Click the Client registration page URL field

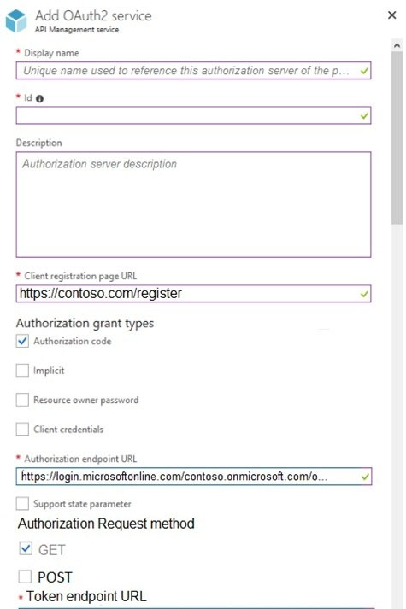tap(193, 294)
